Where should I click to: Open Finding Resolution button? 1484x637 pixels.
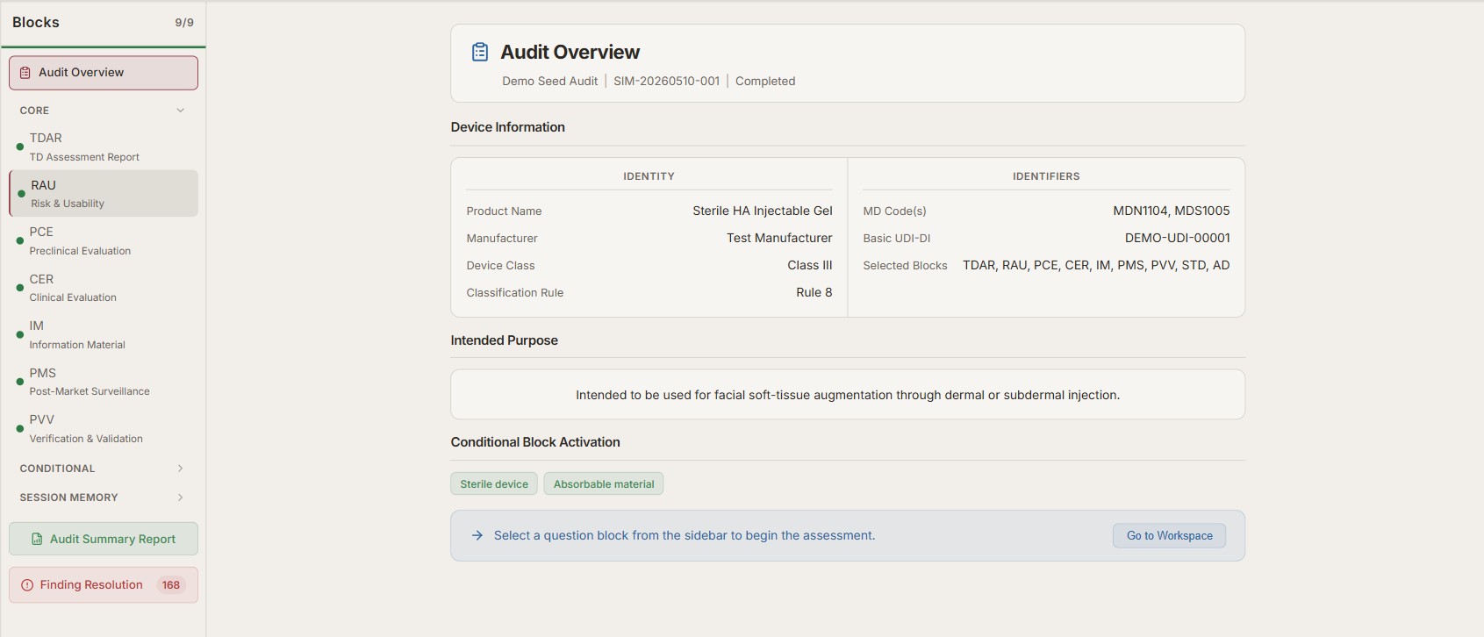pyautogui.click(x=104, y=585)
